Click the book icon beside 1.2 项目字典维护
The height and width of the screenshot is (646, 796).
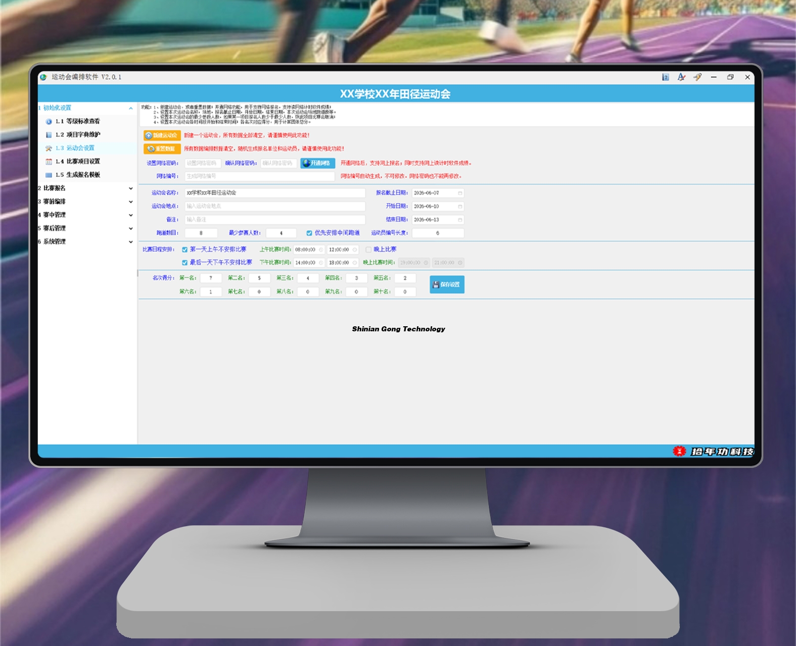coord(49,135)
